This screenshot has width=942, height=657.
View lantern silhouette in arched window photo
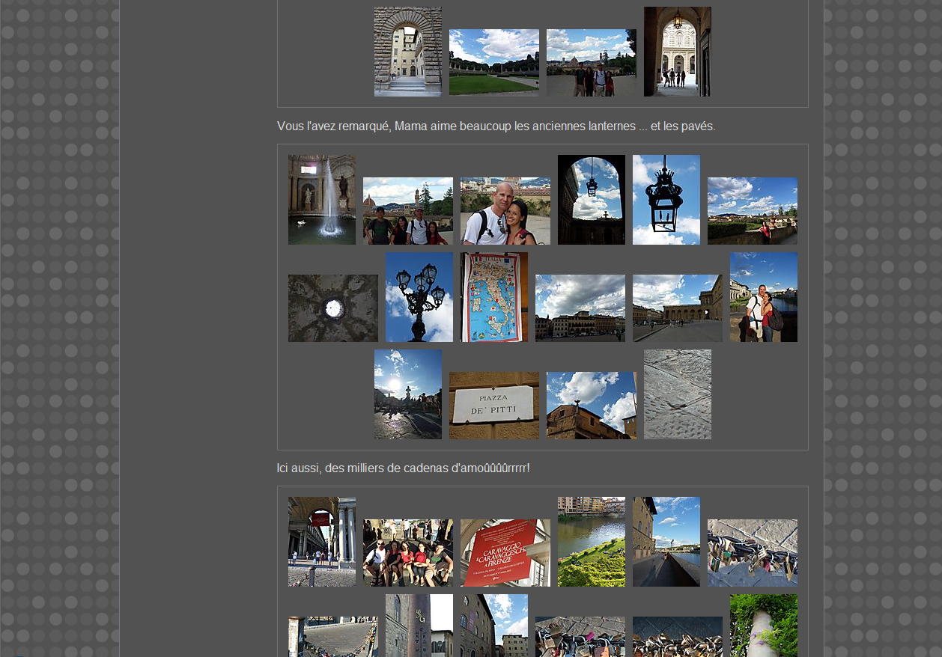tap(591, 200)
